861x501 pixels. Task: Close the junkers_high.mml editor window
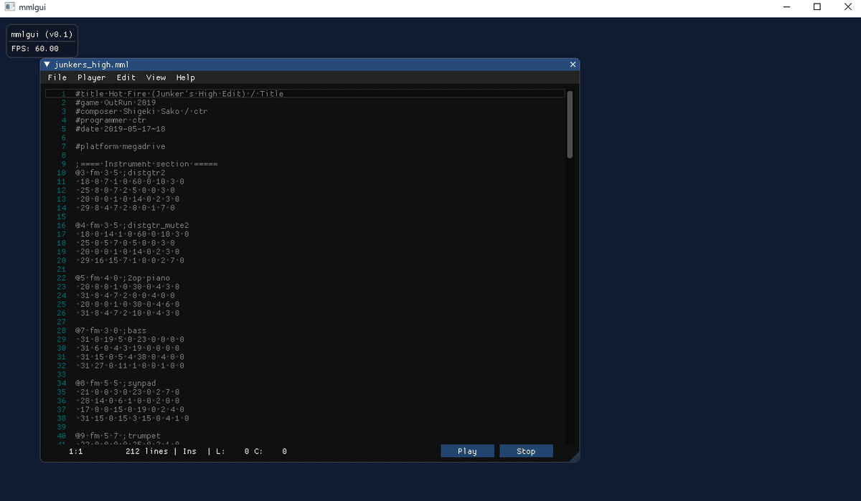tap(573, 64)
